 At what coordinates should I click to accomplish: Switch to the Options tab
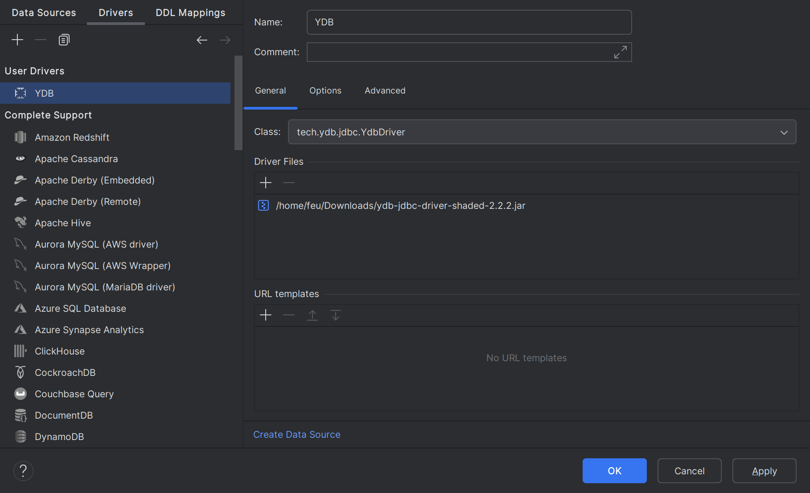coord(325,90)
